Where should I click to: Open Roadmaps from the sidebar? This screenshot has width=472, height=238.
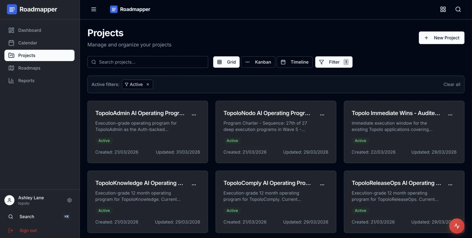[x=29, y=68]
